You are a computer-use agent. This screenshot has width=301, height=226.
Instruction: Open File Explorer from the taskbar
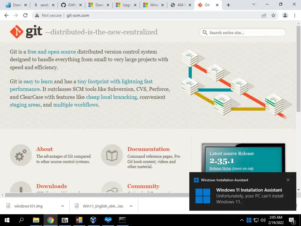tap(36, 220)
